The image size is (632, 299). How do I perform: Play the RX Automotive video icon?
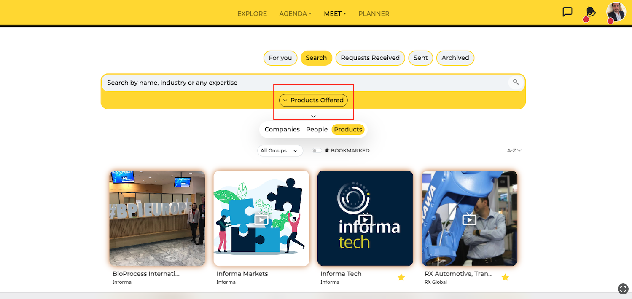point(469,219)
